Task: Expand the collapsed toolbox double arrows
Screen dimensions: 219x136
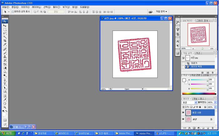Action: pyautogui.click(x=3, y=16)
